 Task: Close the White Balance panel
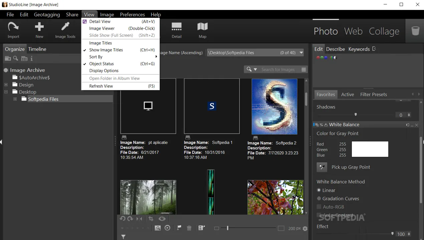pyautogui.click(x=416, y=125)
